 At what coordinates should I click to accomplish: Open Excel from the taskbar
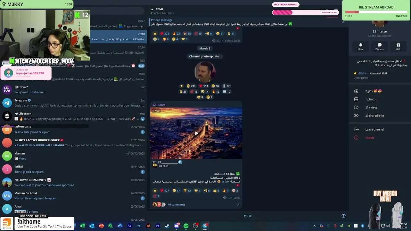[x=82, y=226]
